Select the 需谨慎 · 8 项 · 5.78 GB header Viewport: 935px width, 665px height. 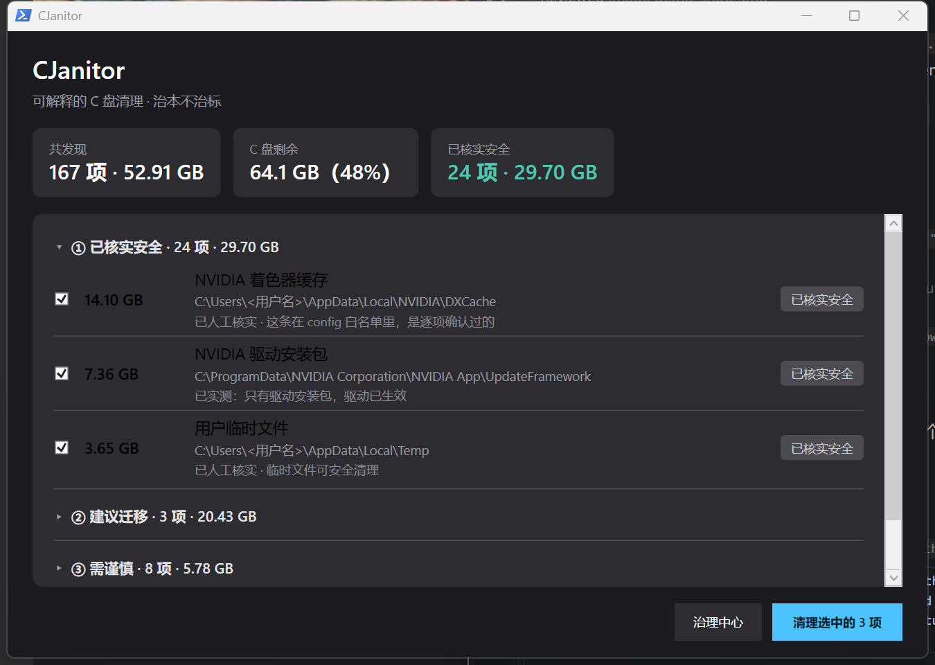(152, 569)
